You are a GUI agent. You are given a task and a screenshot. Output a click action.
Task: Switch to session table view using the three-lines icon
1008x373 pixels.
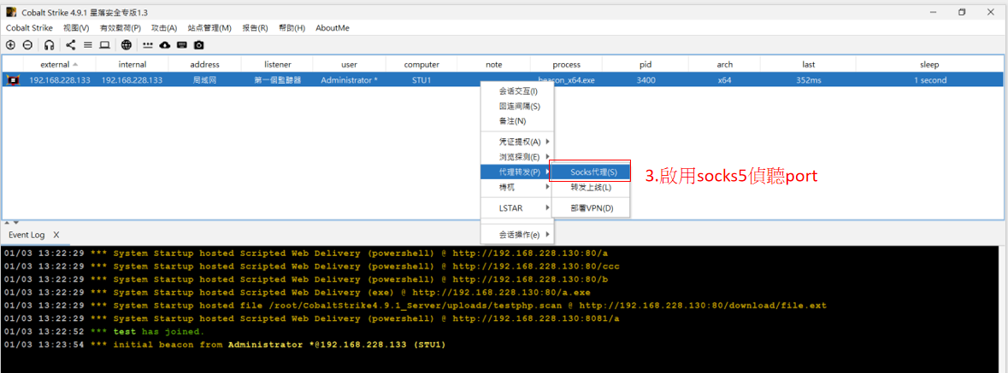pyautogui.click(x=87, y=45)
